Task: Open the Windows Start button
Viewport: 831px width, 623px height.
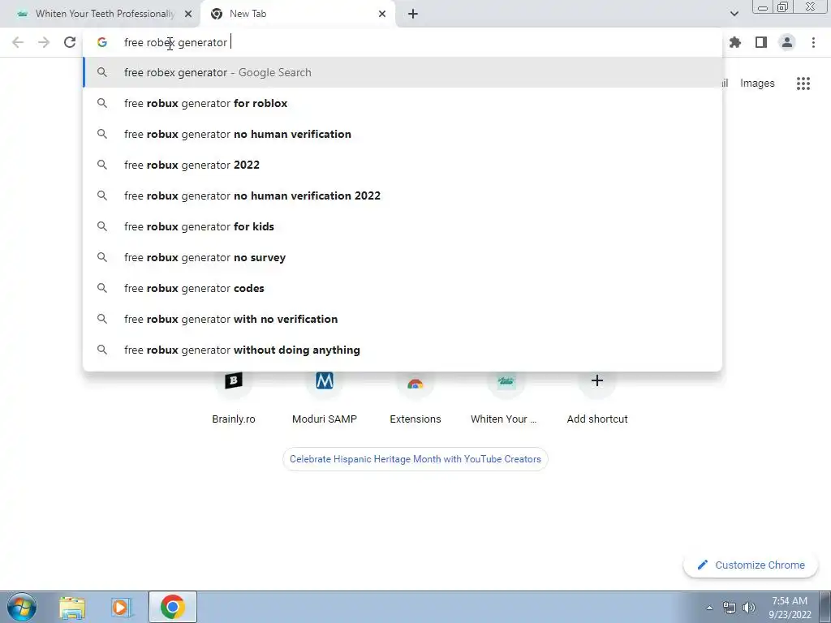Action: point(22,607)
